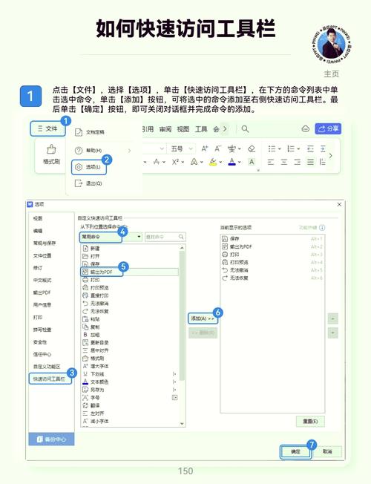Click magnifier icon inside 查找命令 box
Screen dimensions: 371x484
pyautogui.click(x=181, y=237)
